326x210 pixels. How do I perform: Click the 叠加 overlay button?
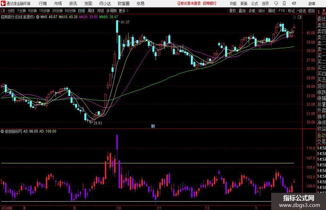(242, 11)
